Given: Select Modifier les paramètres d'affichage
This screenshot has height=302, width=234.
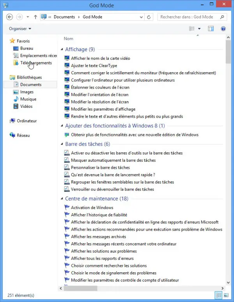Looking at the screenshot, I should (103, 109).
